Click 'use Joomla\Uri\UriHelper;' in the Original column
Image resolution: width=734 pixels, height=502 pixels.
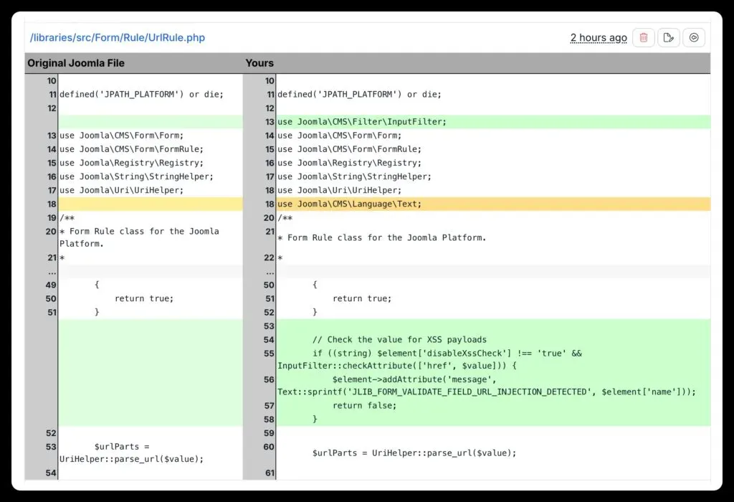(x=121, y=191)
